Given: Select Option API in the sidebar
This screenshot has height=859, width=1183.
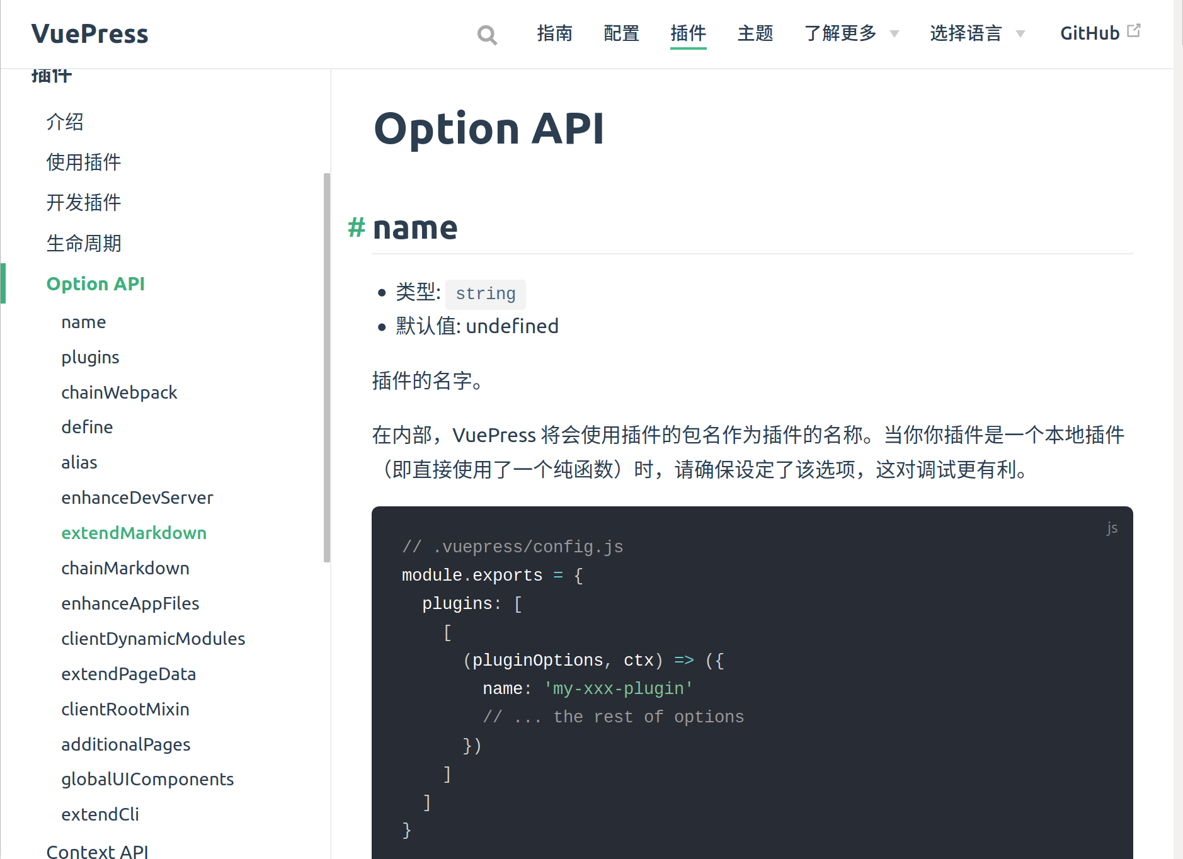Looking at the screenshot, I should click(x=96, y=283).
